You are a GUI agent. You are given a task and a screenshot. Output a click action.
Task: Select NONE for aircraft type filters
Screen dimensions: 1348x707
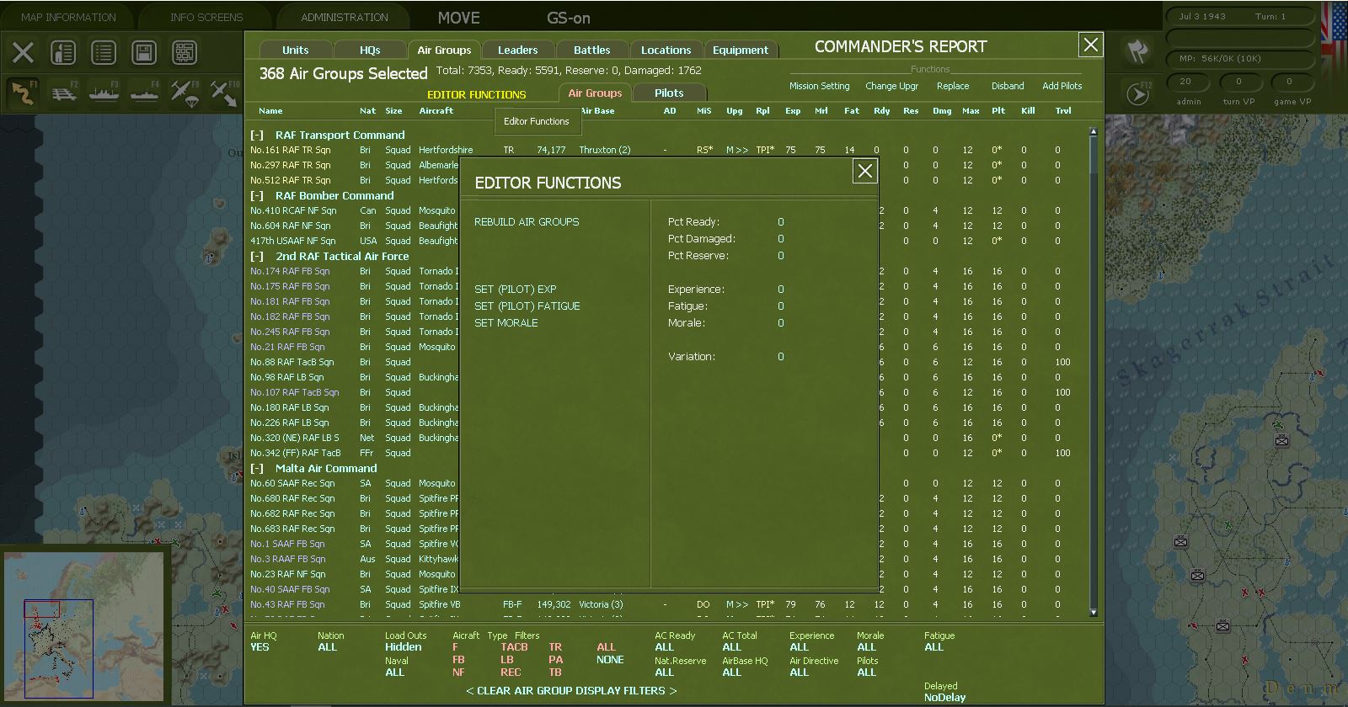pyautogui.click(x=610, y=660)
